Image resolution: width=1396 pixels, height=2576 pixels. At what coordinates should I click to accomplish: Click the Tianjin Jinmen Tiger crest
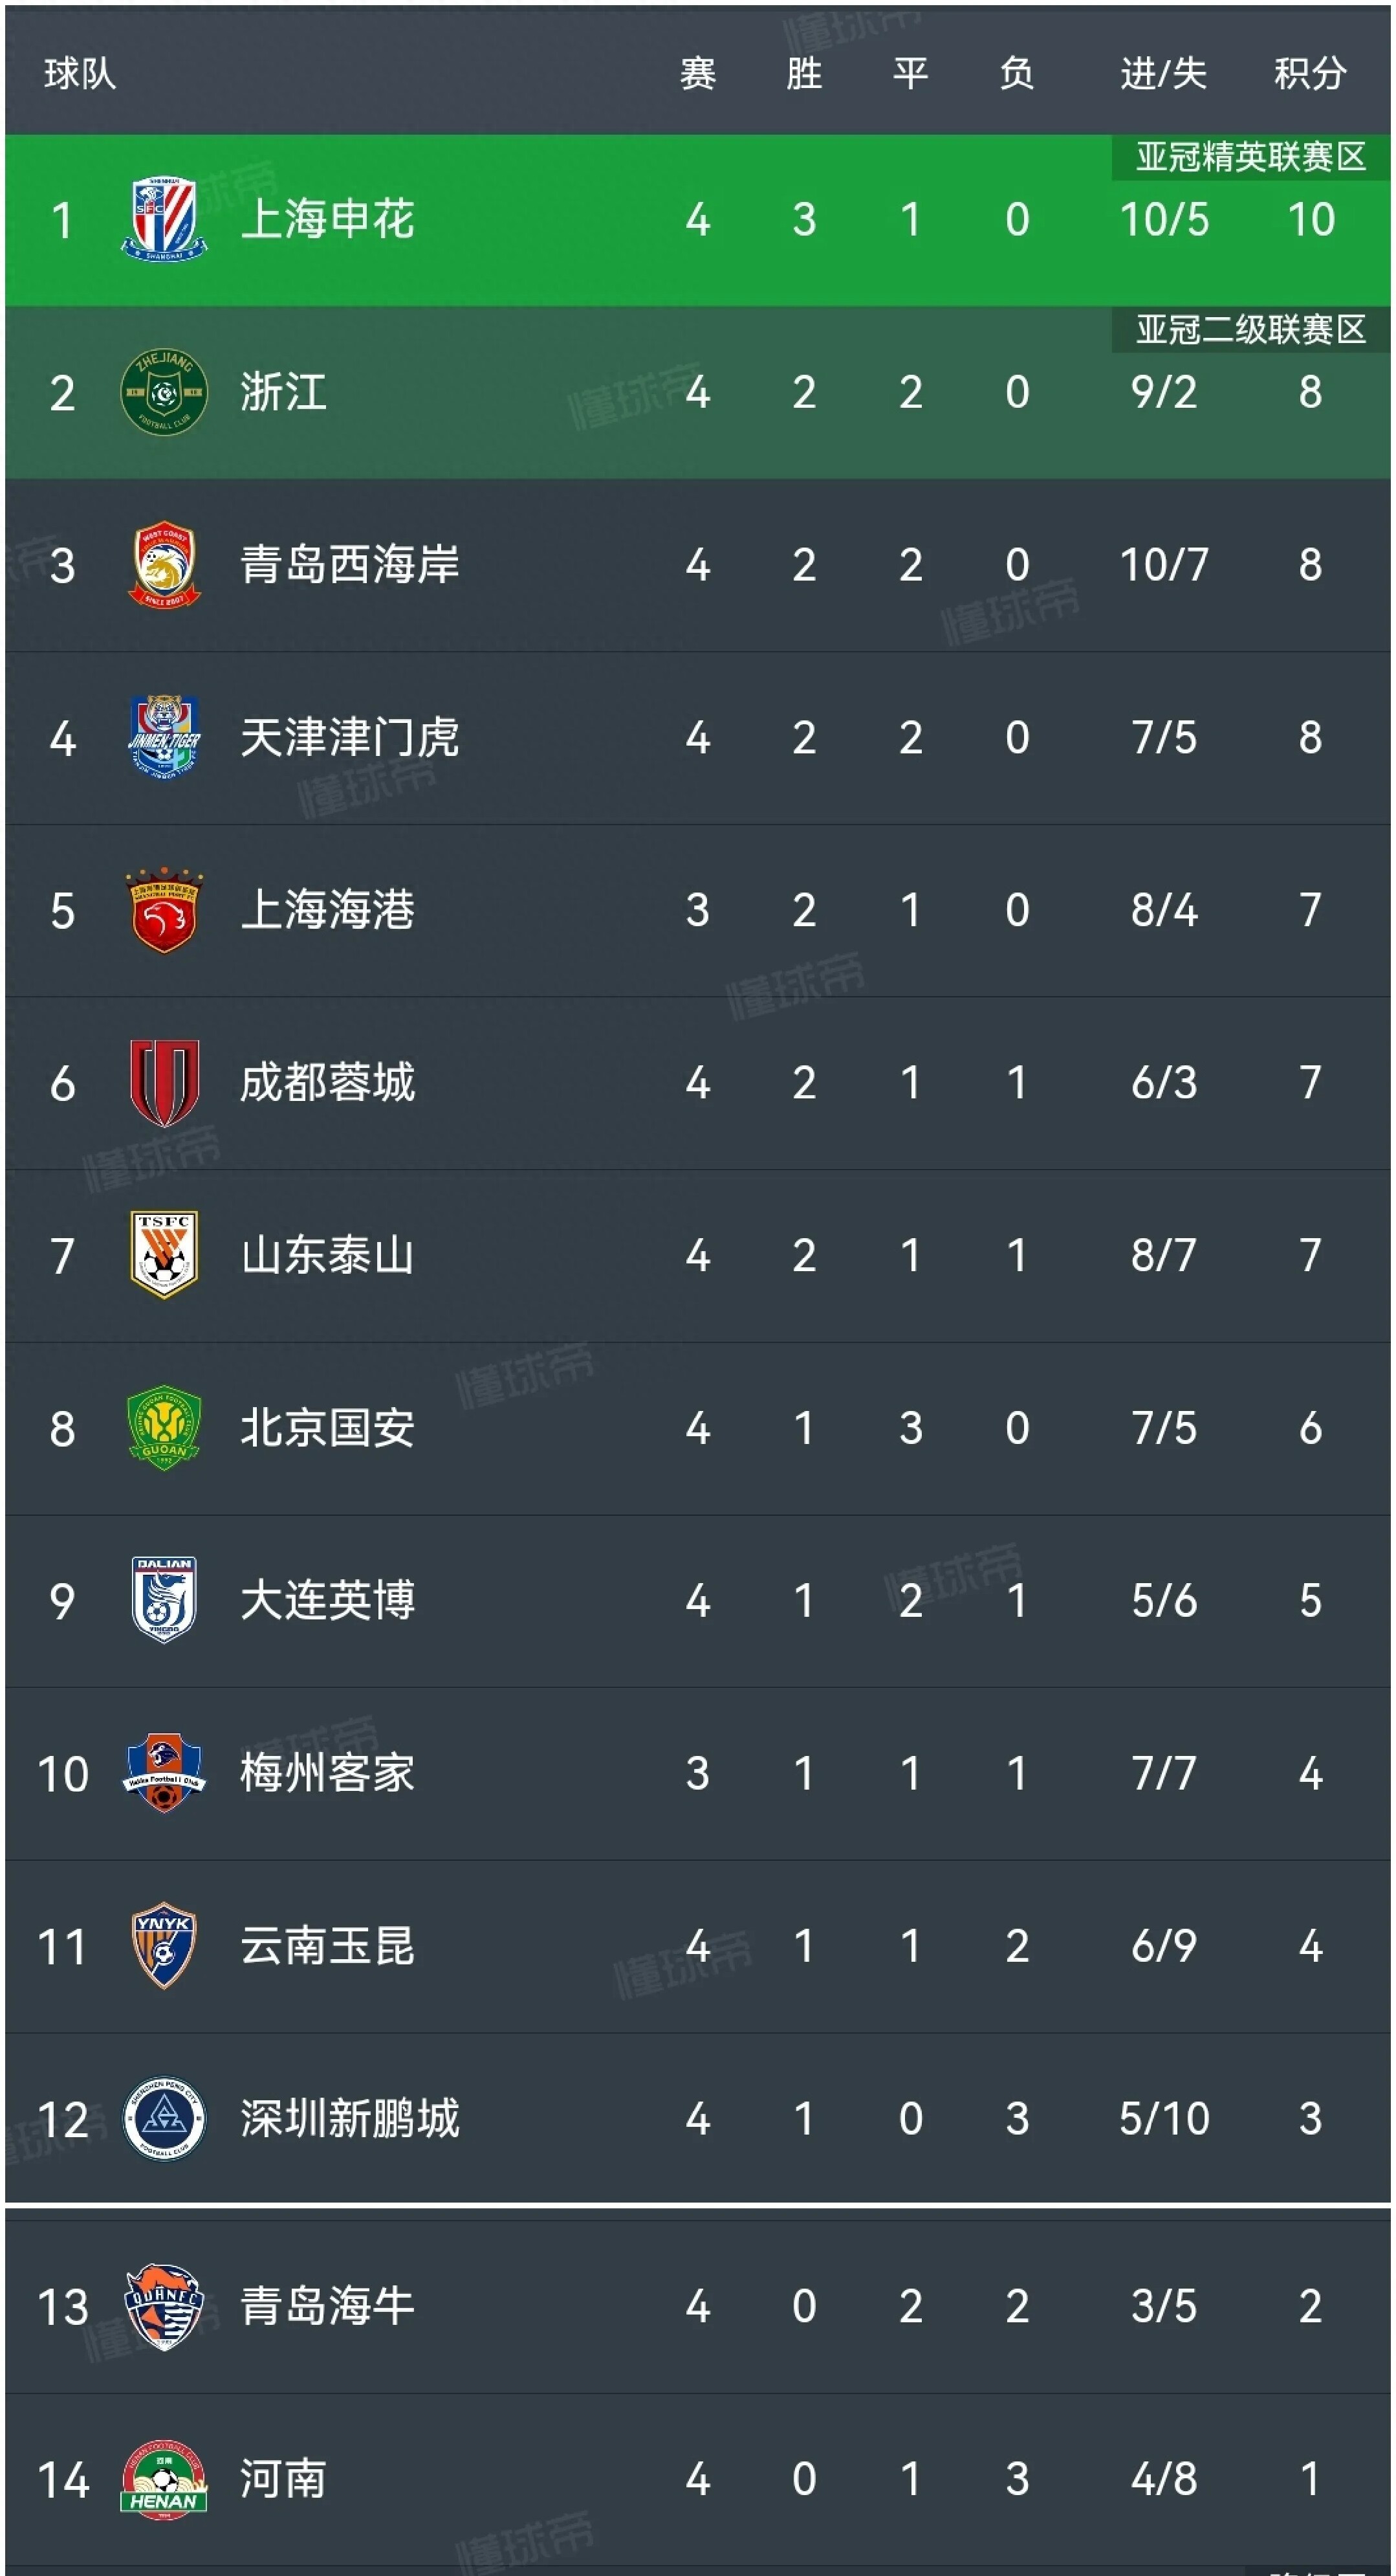point(164,737)
